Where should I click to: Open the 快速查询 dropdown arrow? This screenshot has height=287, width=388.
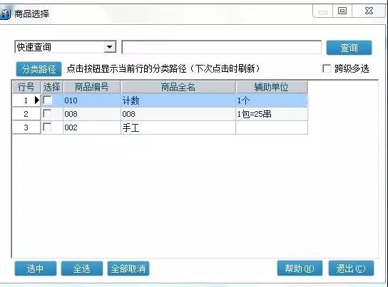(x=110, y=47)
